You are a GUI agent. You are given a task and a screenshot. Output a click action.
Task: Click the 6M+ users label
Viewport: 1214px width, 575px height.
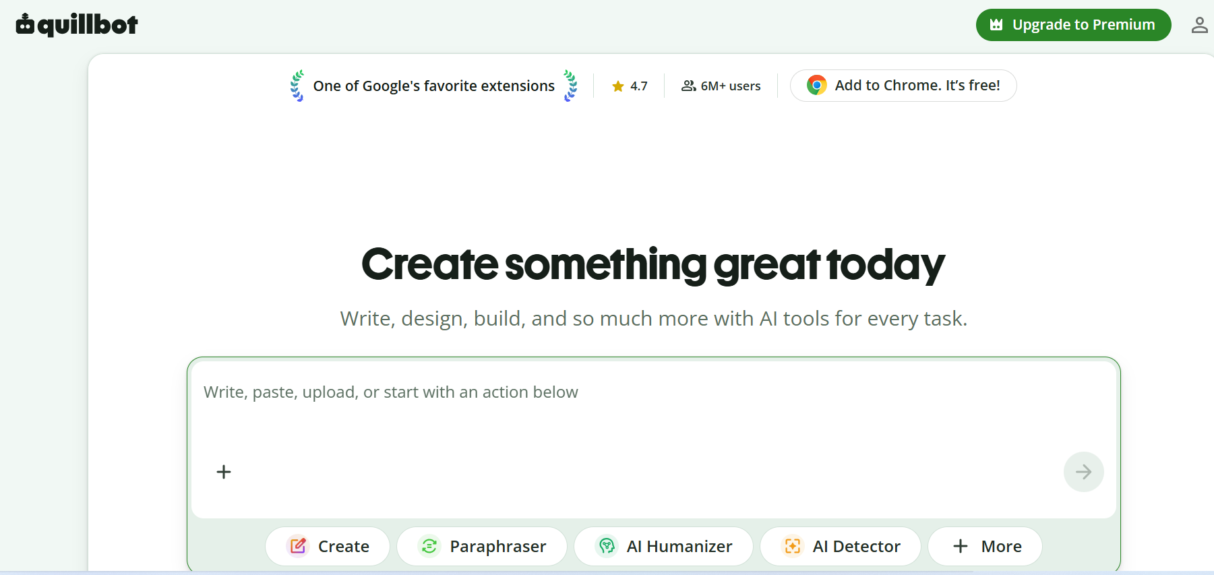click(x=721, y=86)
